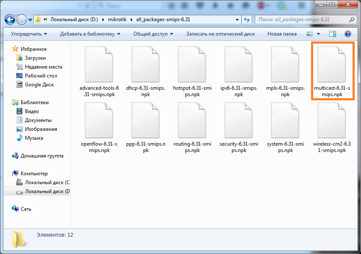The height and width of the screenshot is (254, 361).
Task: Open the change view icon
Action: point(310,34)
